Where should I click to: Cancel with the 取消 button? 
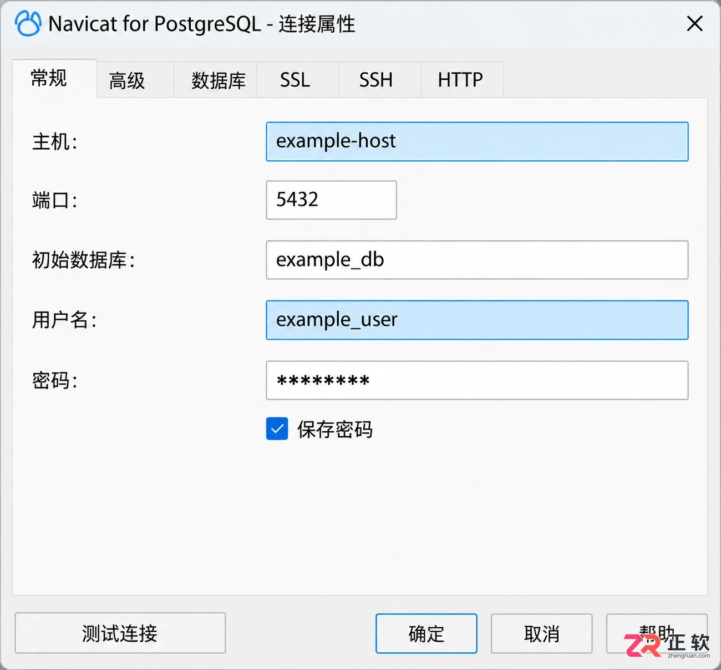[x=541, y=633]
